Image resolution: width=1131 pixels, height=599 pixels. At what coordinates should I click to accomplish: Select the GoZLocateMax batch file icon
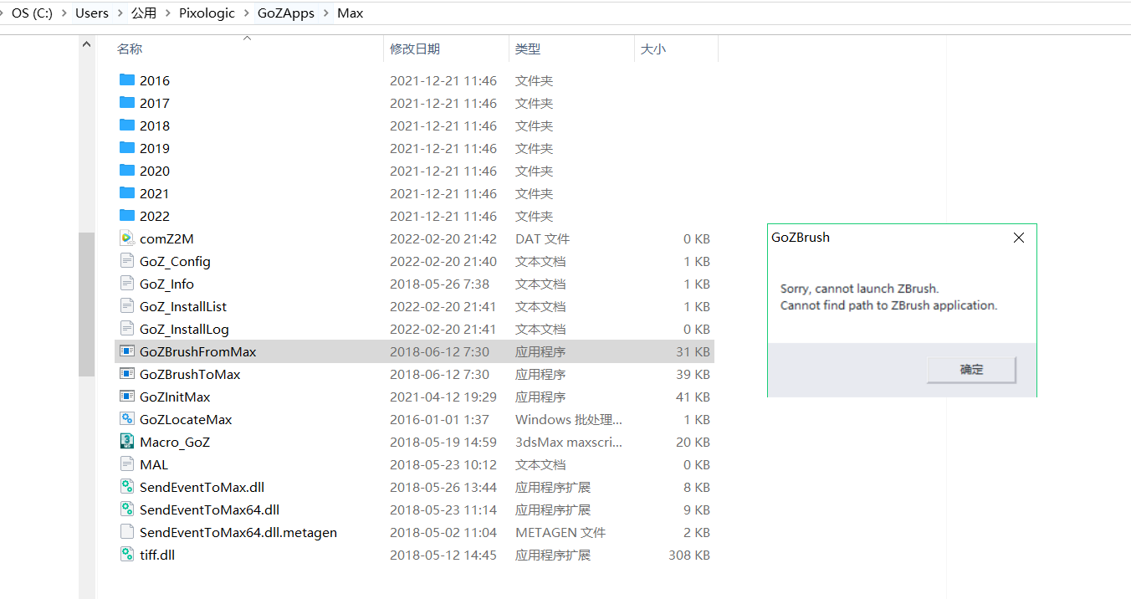click(127, 419)
